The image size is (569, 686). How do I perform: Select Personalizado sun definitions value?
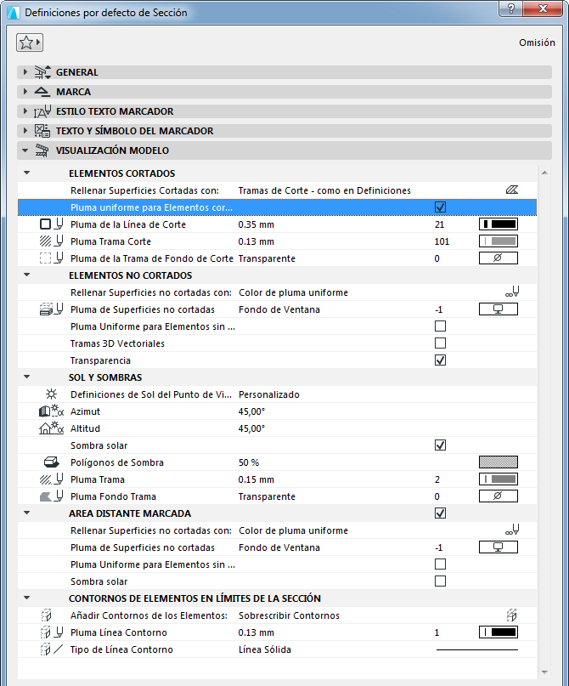tap(269, 394)
